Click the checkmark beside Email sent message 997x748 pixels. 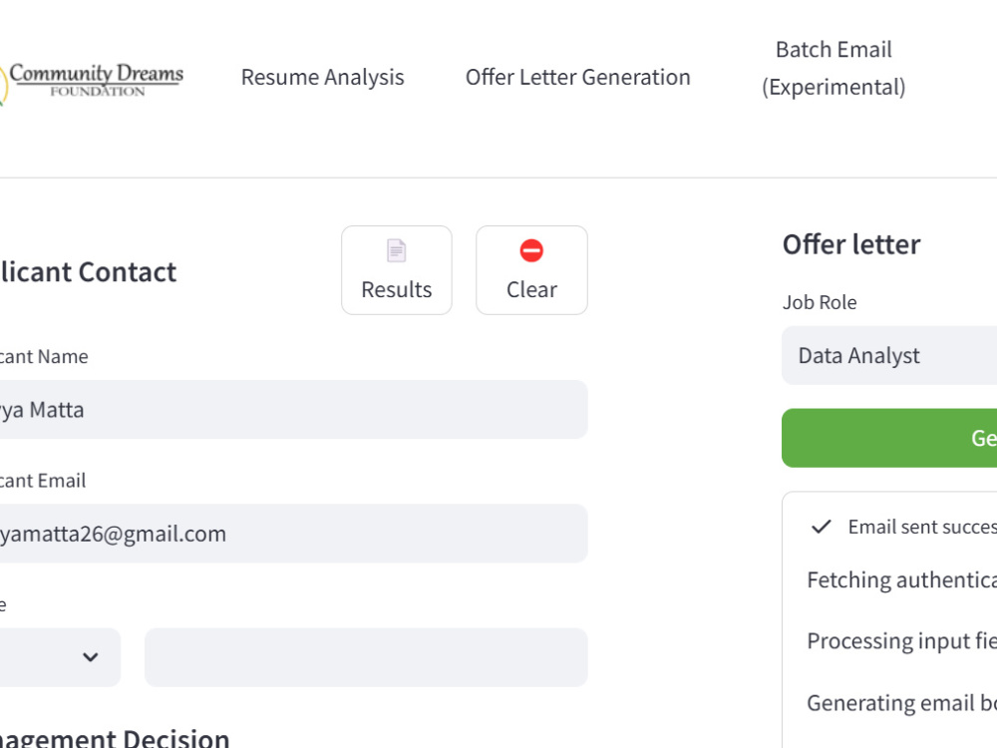(x=821, y=527)
